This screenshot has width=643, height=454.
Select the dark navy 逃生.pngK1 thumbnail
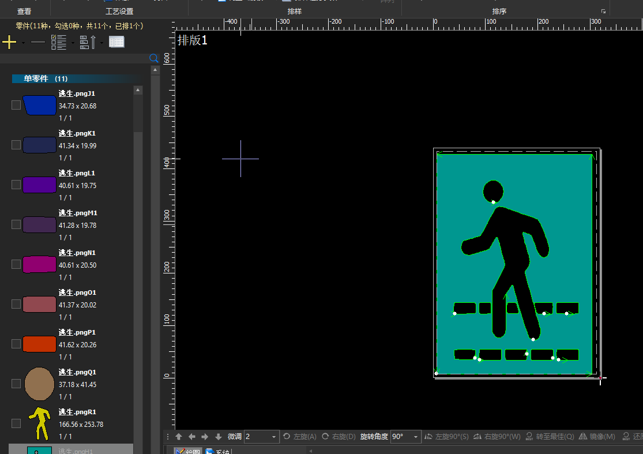tap(39, 145)
